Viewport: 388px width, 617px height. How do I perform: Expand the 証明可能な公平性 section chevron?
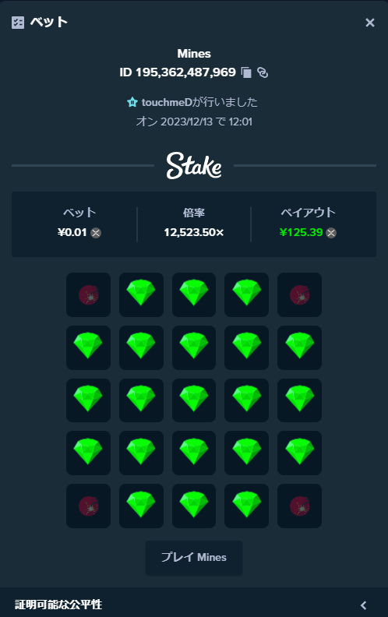coord(364,605)
